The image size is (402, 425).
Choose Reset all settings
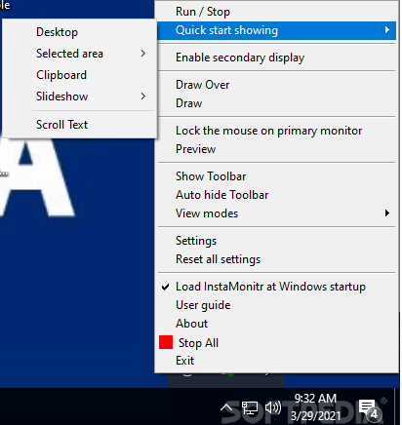(276, 259)
